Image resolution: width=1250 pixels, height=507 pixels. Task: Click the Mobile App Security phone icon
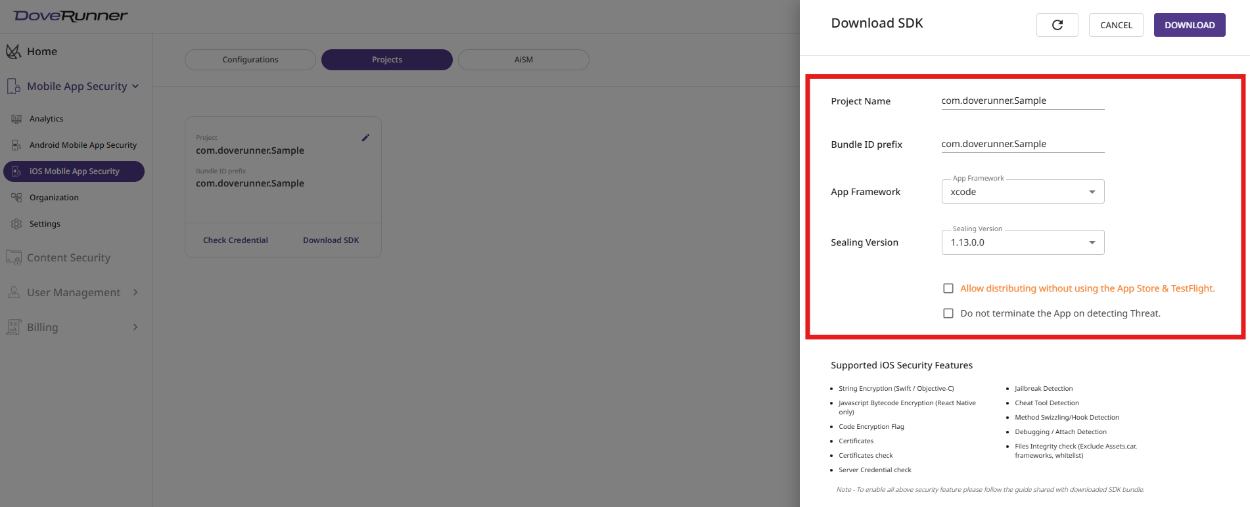click(14, 86)
